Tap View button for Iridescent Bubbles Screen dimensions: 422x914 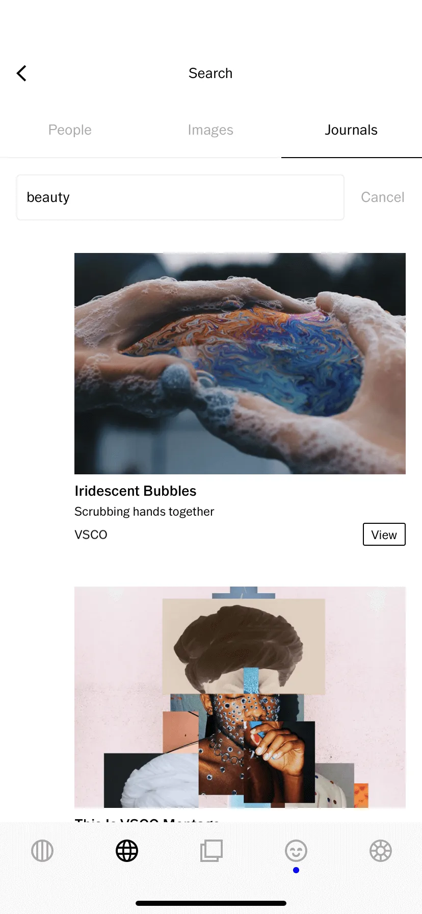(x=384, y=535)
